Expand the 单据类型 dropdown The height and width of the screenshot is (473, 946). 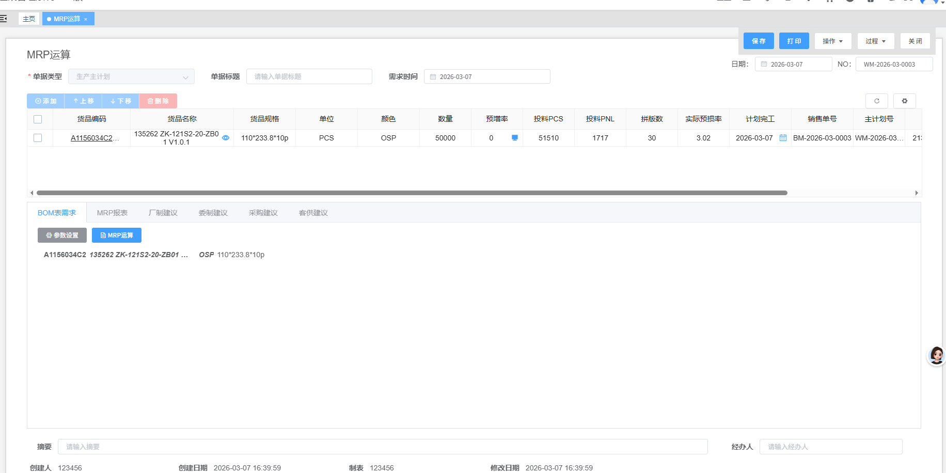131,77
